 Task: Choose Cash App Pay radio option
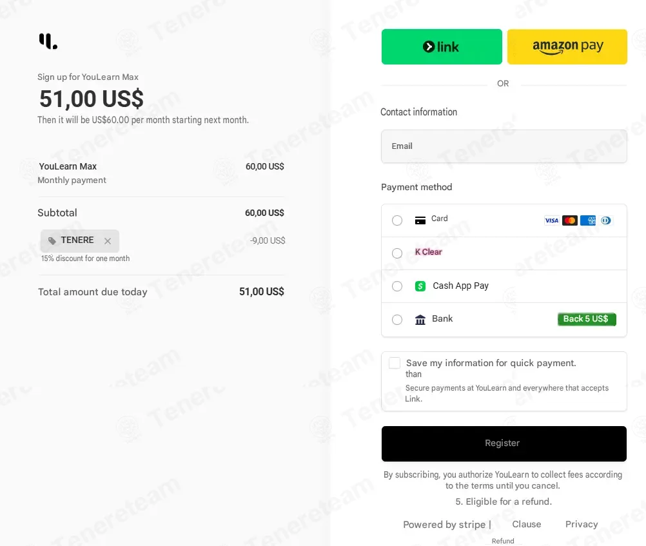397,286
